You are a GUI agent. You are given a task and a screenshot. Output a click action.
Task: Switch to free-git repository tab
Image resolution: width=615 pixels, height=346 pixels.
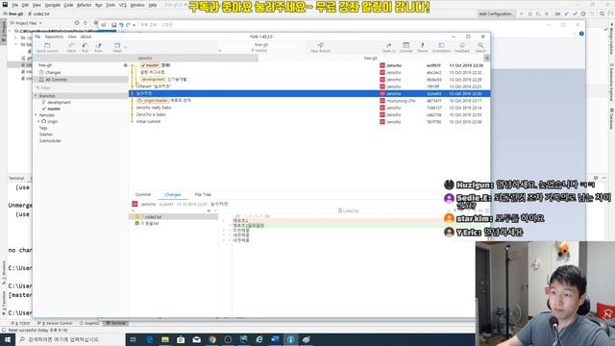click(370, 58)
